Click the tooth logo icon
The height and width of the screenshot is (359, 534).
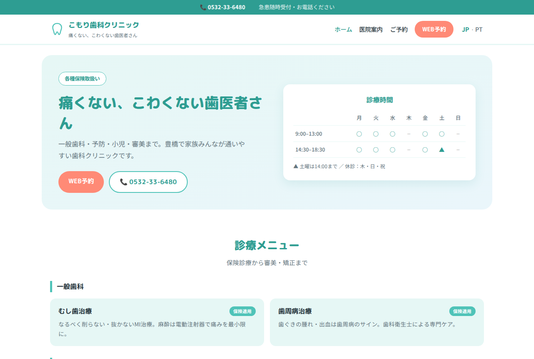(57, 29)
